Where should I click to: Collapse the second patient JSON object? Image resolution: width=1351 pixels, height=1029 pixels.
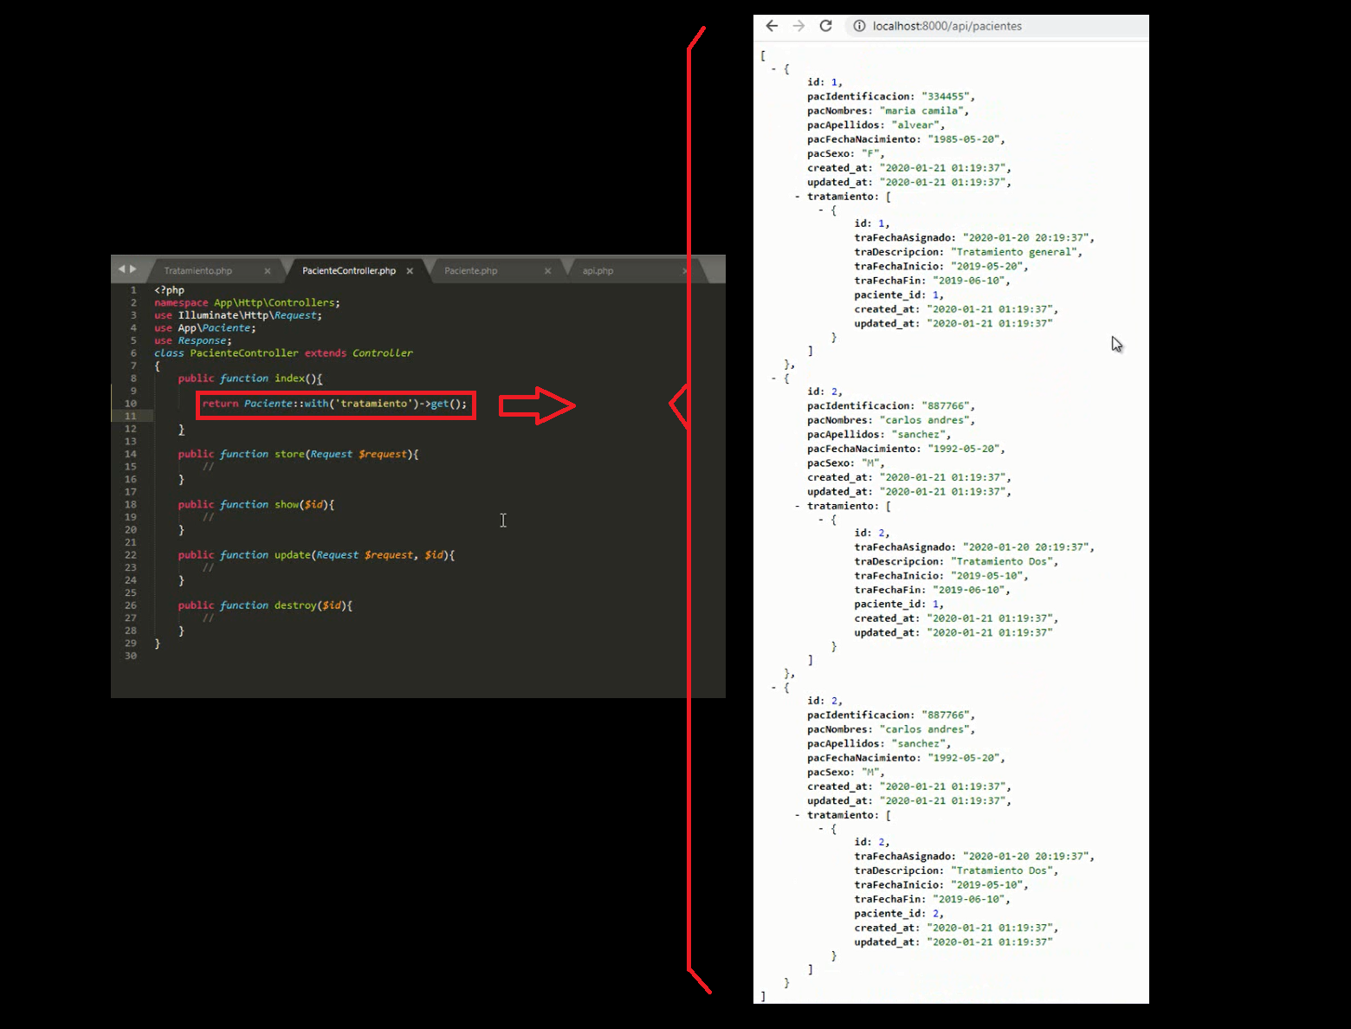coord(774,379)
